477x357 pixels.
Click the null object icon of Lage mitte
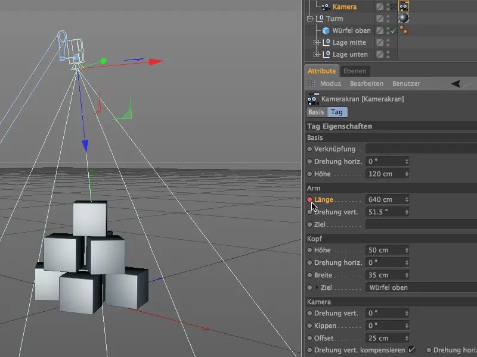[x=326, y=42]
